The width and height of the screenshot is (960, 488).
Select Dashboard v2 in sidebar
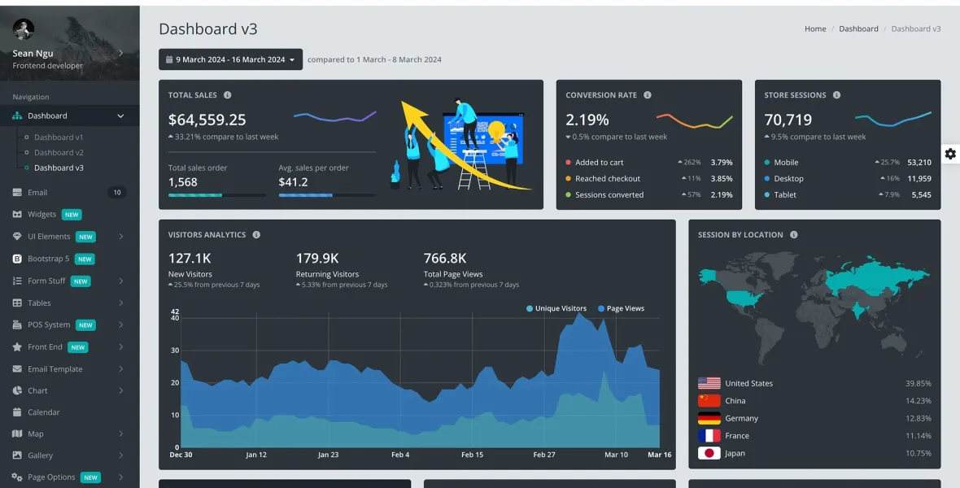point(59,153)
